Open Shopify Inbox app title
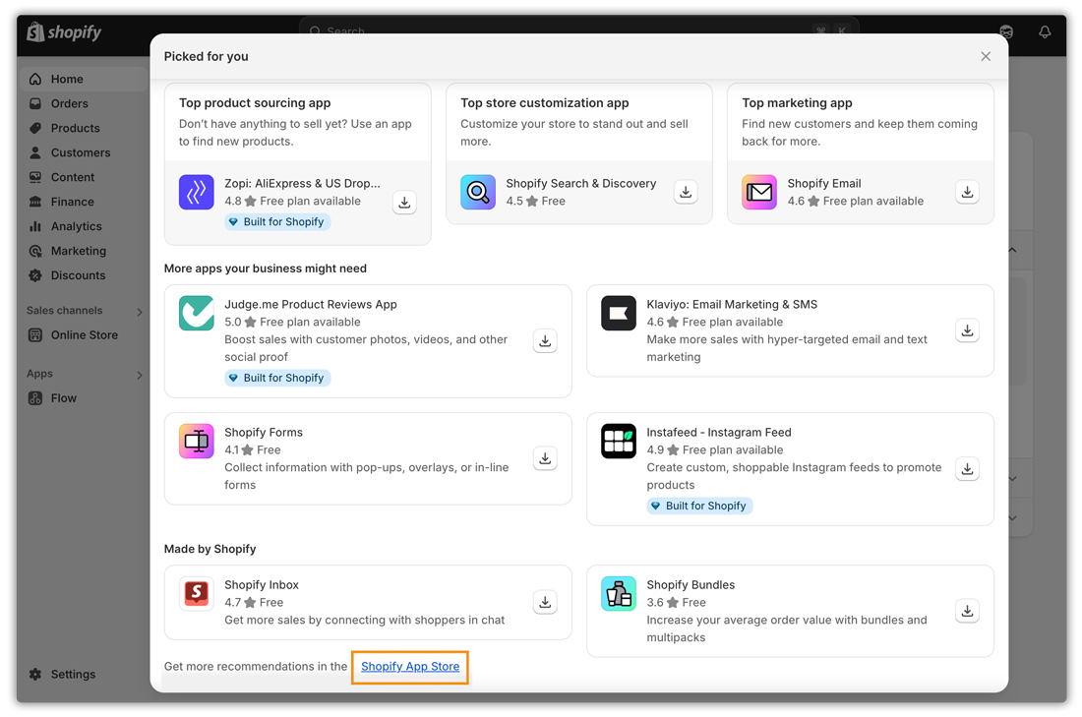 (262, 585)
